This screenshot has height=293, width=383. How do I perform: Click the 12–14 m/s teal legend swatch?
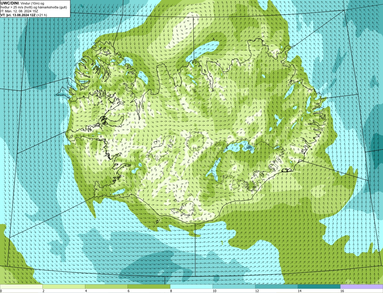(x=276, y=287)
